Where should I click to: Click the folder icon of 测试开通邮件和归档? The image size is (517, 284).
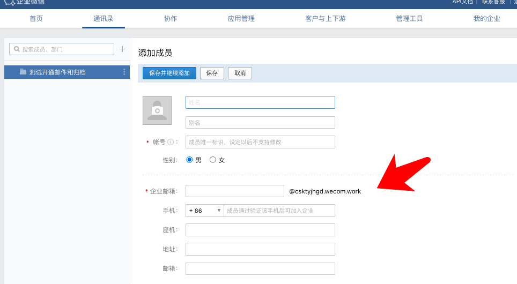pos(23,72)
